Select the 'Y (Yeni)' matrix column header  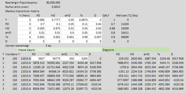pos(24,15)
